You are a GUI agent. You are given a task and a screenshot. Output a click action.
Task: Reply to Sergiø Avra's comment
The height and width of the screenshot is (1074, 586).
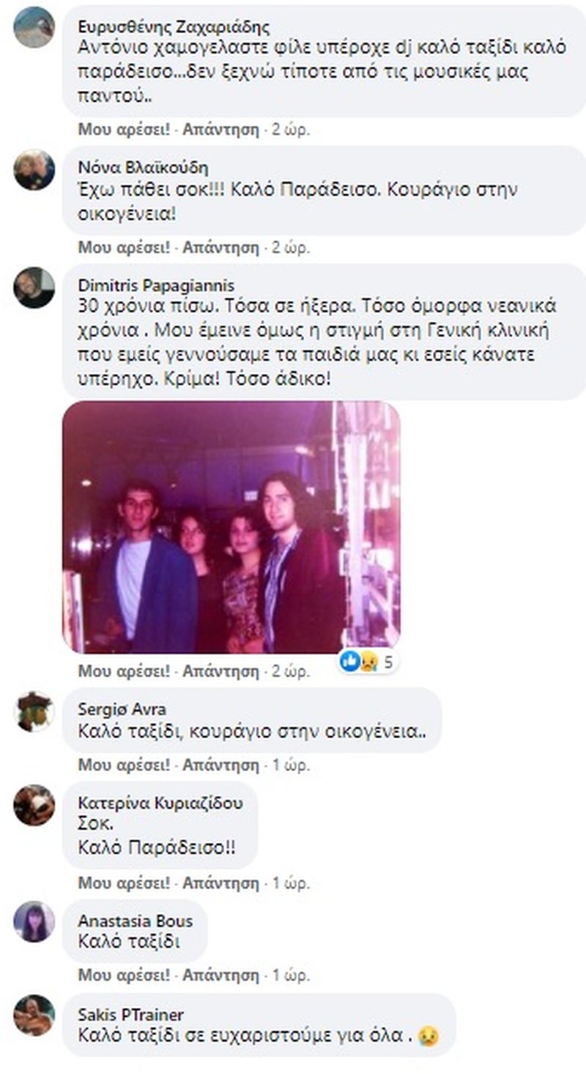click(220, 765)
